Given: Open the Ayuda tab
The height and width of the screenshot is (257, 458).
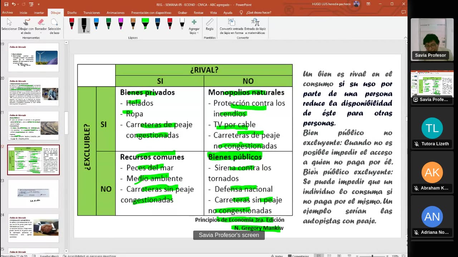Looking at the screenshot, I should click(228, 12).
